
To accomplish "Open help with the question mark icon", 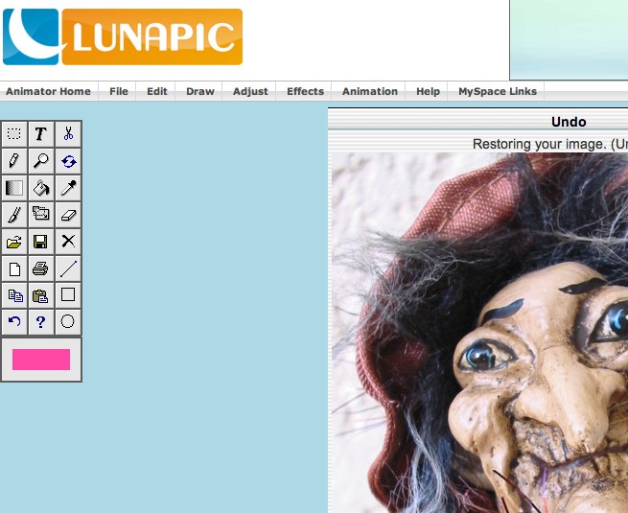I will pyautogui.click(x=41, y=322).
